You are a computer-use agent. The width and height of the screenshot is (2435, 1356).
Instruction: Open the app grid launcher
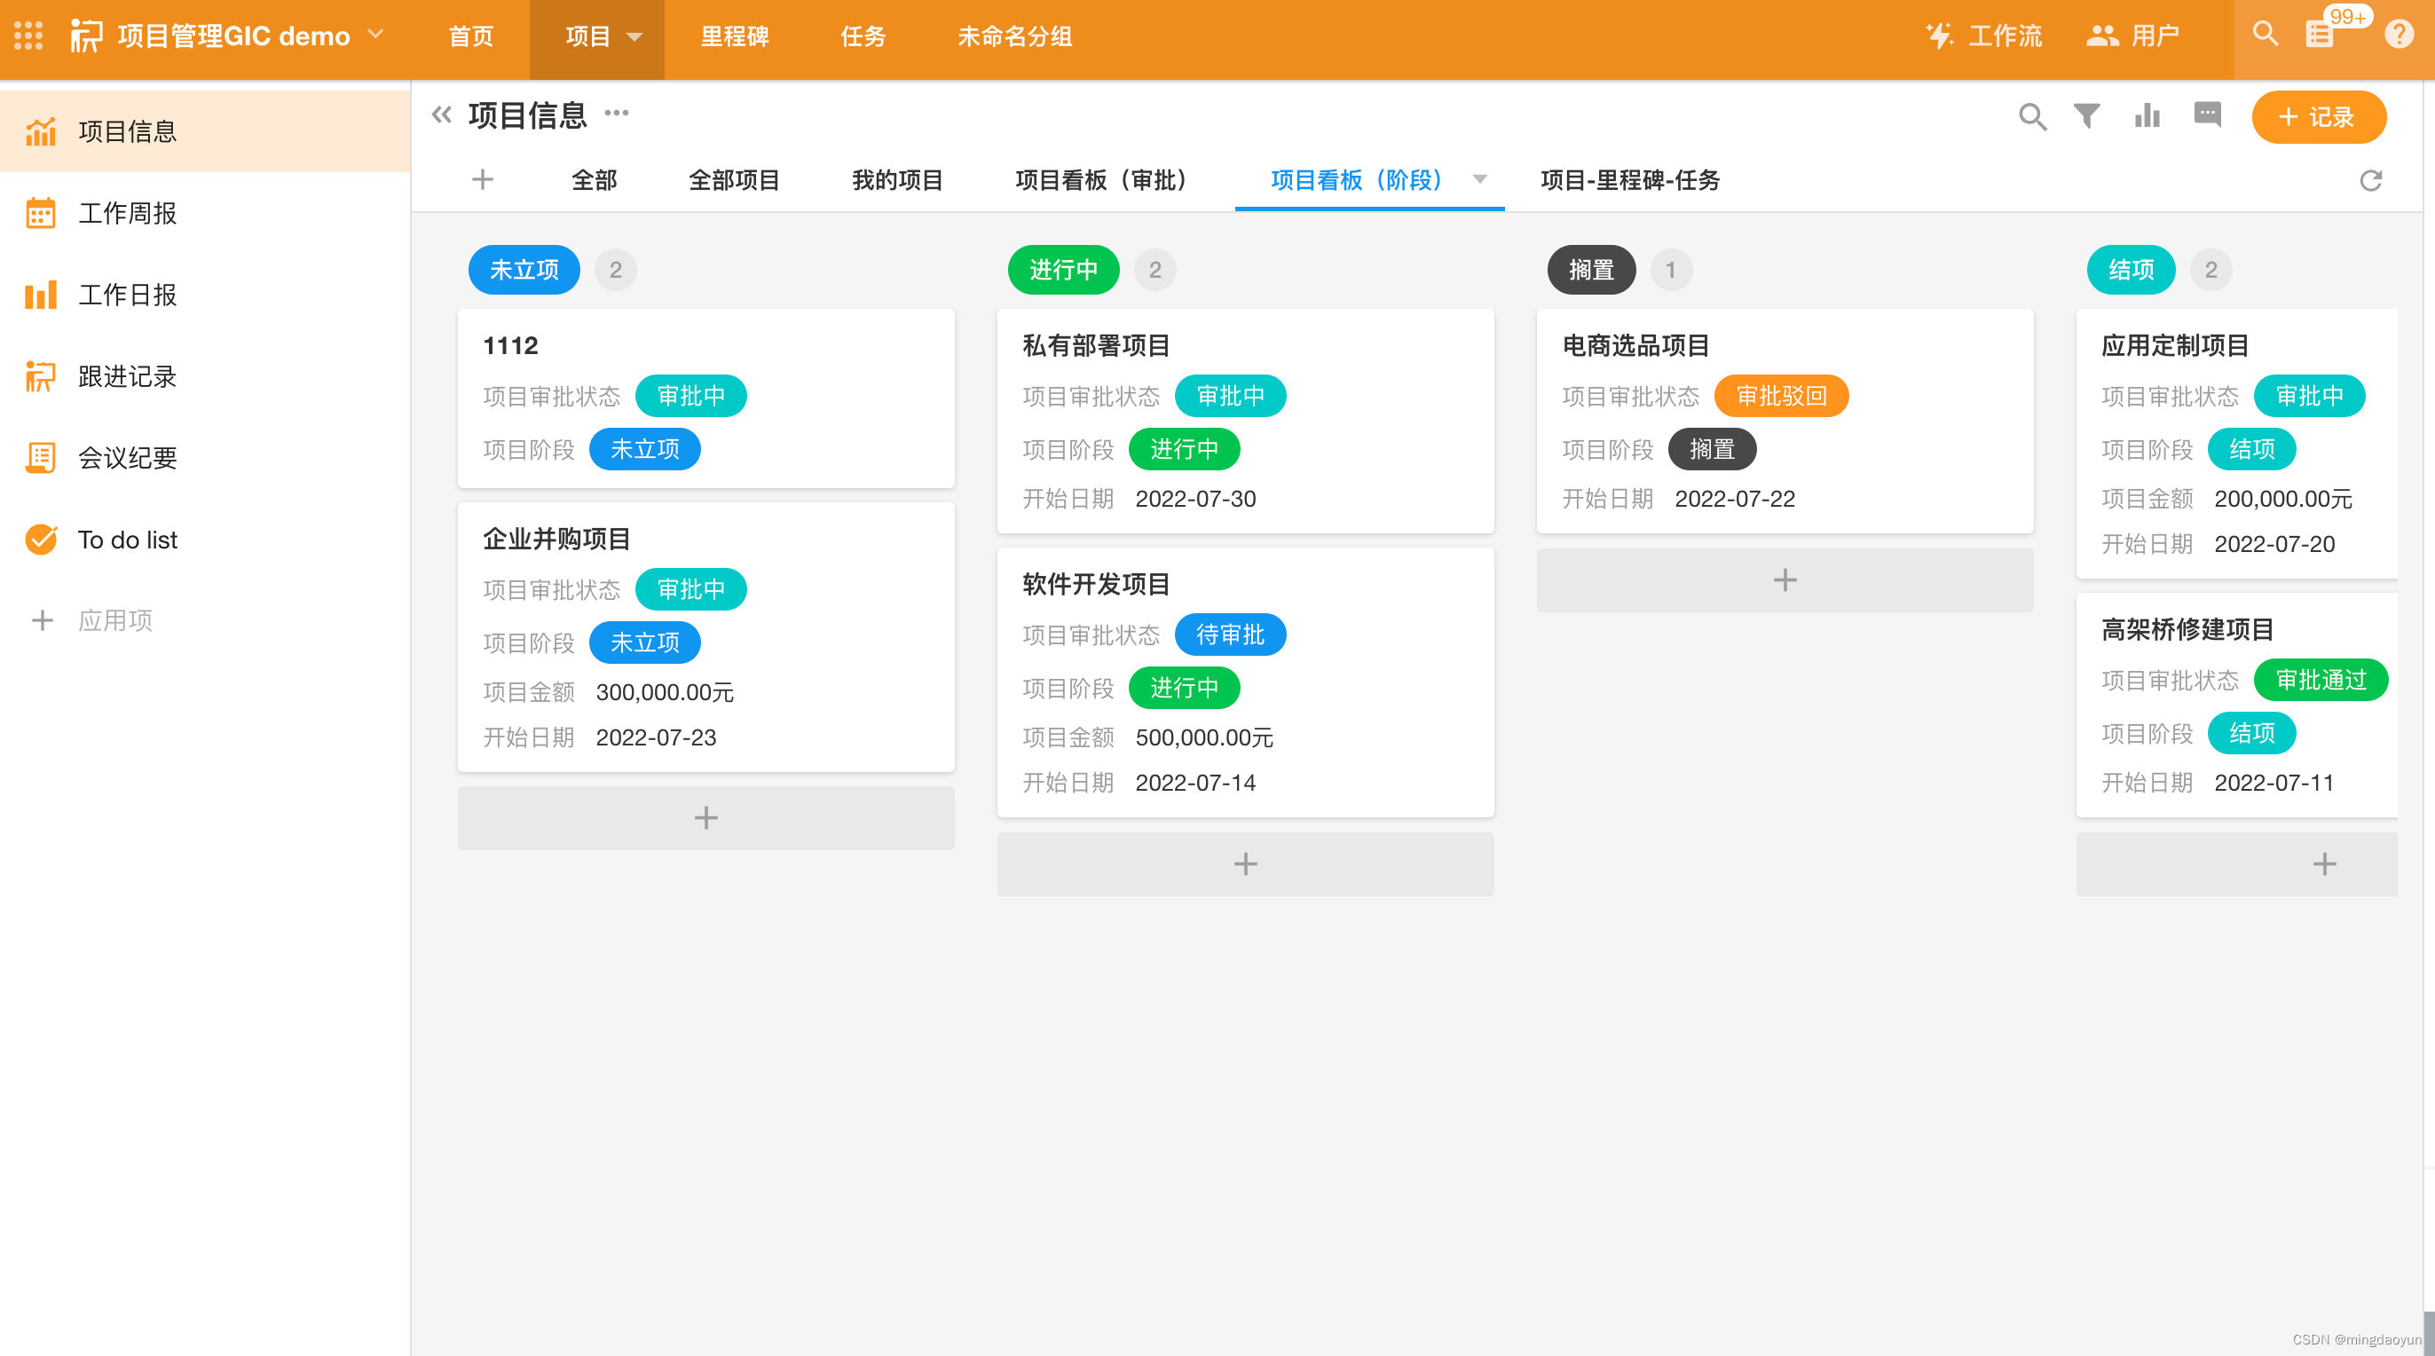click(28, 35)
